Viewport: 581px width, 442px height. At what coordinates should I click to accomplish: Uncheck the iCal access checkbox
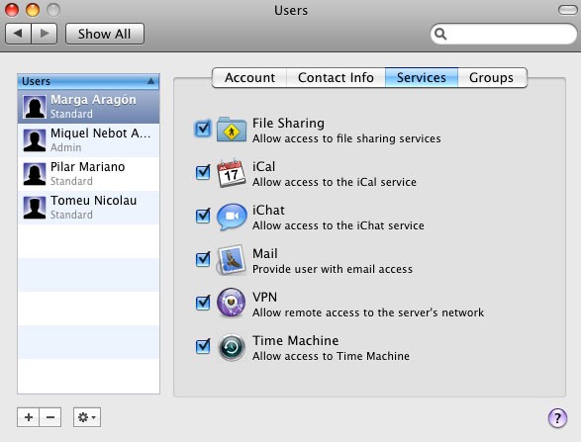coord(203,172)
